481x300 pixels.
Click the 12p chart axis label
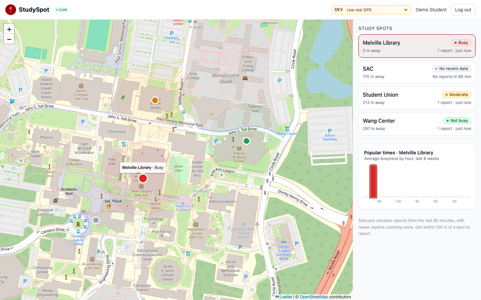pyautogui.click(x=398, y=201)
